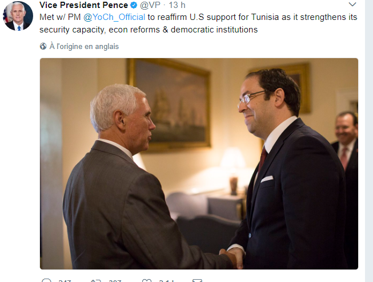Open Vice President Pence's profile avatar
This screenshot has width=373, height=282.
pos(18,16)
